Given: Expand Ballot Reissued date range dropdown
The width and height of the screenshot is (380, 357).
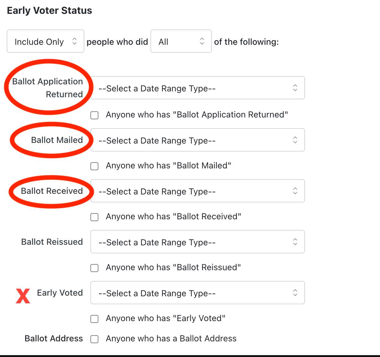Looking at the screenshot, I should tap(197, 242).
